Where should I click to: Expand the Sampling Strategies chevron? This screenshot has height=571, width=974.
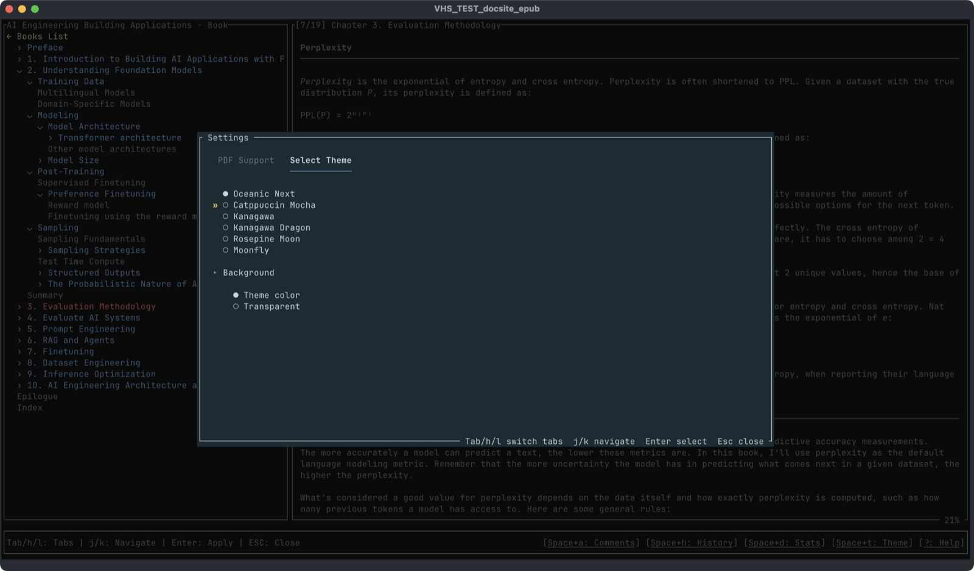40,251
